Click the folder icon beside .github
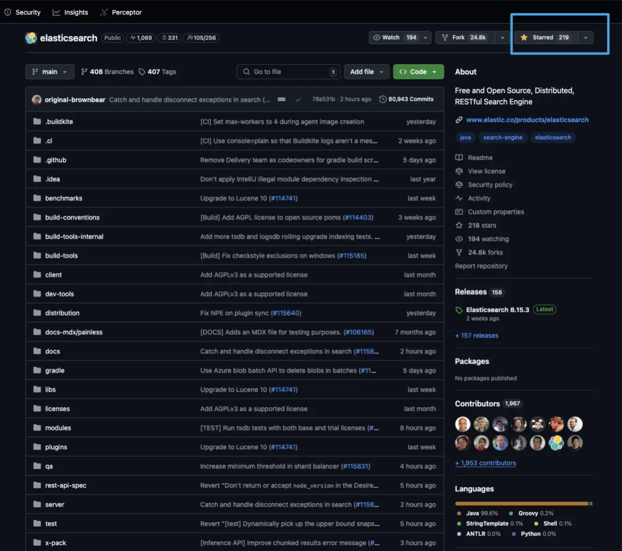The width and height of the screenshot is (622, 551). pyautogui.click(x=37, y=160)
